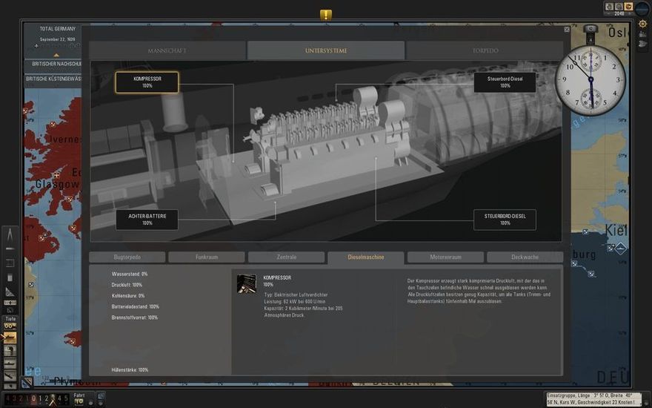Viewport: 652px width, 408px height.
Task: Close the subsystems dialog window
Action: pos(567,30)
